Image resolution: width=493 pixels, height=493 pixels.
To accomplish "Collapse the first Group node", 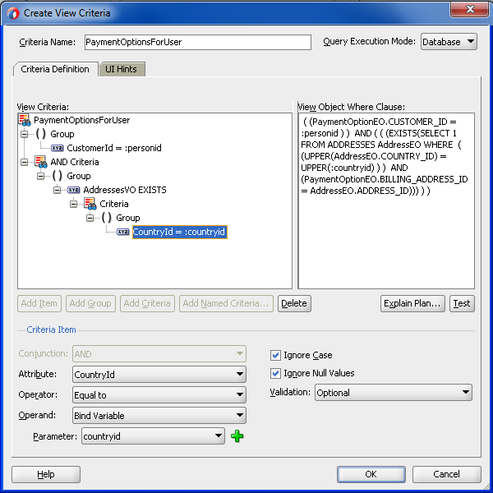I will click(x=24, y=134).
